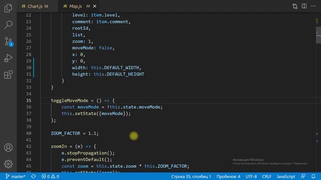
Task: Click 'zoomIn' on line 42
Action: [x=59, y=146]
